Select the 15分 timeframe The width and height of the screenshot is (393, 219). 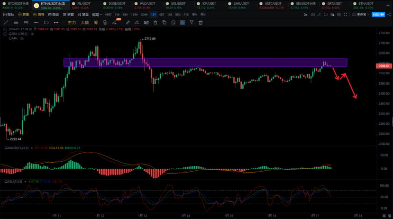pos(134,15)
